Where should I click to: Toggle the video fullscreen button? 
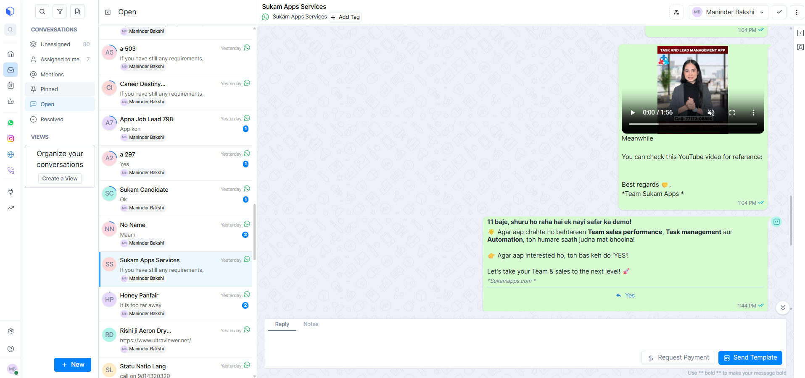click(x=732, y=112)
